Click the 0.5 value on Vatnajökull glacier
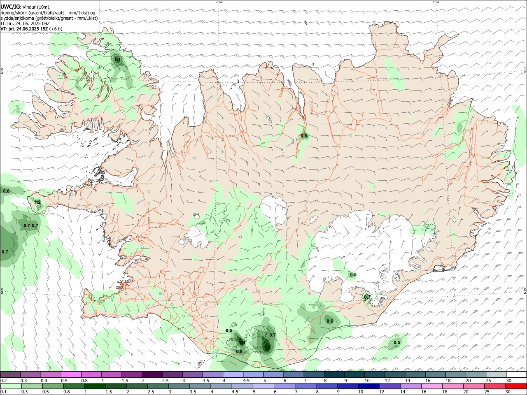The image size is (527, 395). (x=353, y=275)
